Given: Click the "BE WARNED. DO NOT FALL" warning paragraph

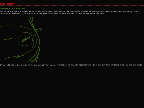Looking at the screenshot, I should (x=71, y=65).
